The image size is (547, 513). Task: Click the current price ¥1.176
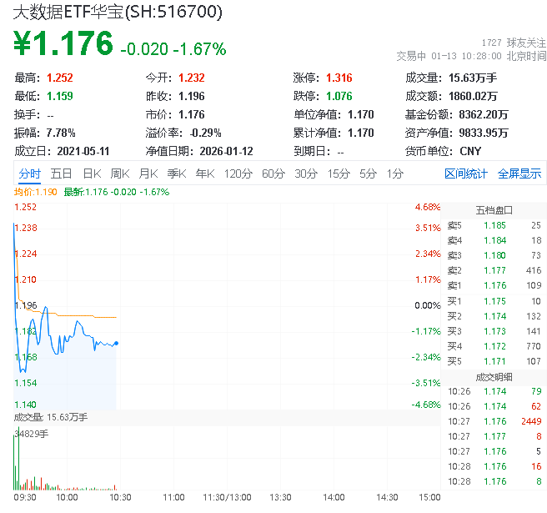63,43
